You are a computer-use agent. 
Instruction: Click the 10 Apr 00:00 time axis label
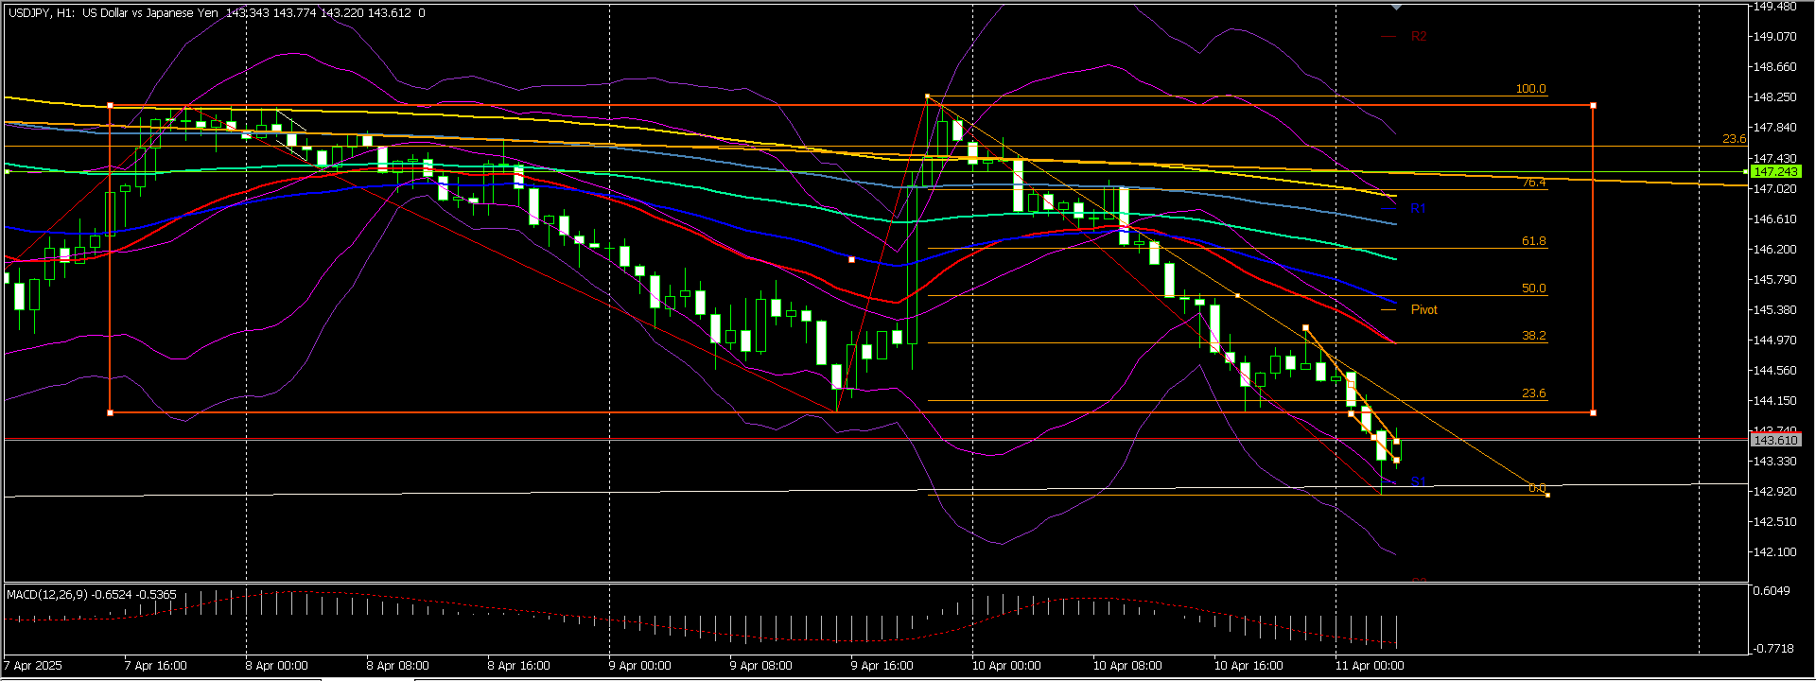[1005, 666]
